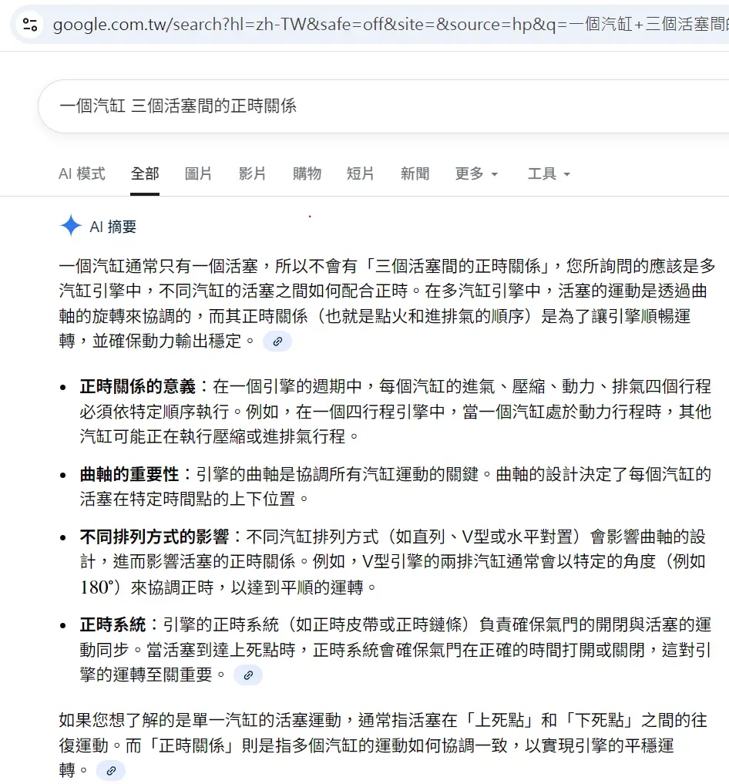
Task: Click the bold 正時關係的意義 heading
Action: pos(139,386)
